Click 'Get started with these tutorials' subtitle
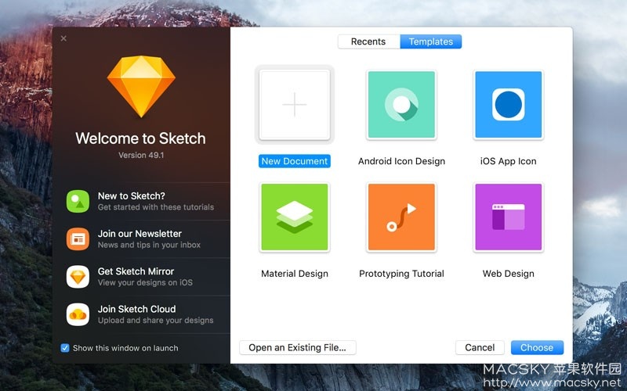This screenshot has width=627, height=391. click(156, 207)
